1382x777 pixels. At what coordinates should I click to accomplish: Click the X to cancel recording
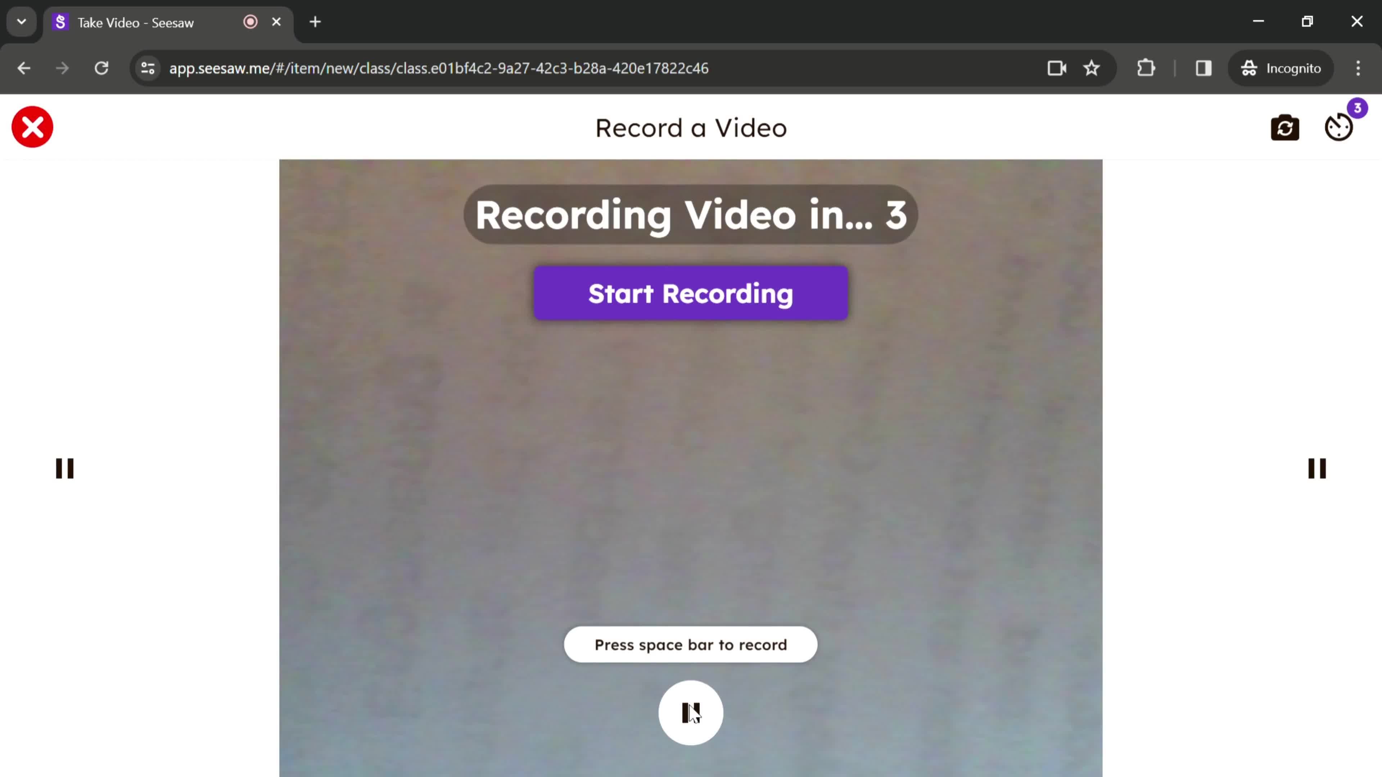click(x=32, y=127)
